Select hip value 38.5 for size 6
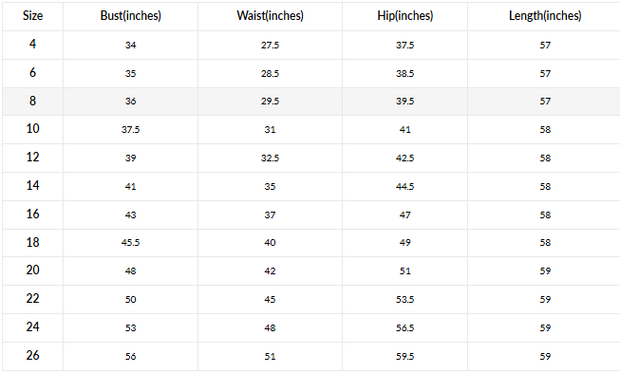This screenshot has height=373, width=620. (404, 73)
